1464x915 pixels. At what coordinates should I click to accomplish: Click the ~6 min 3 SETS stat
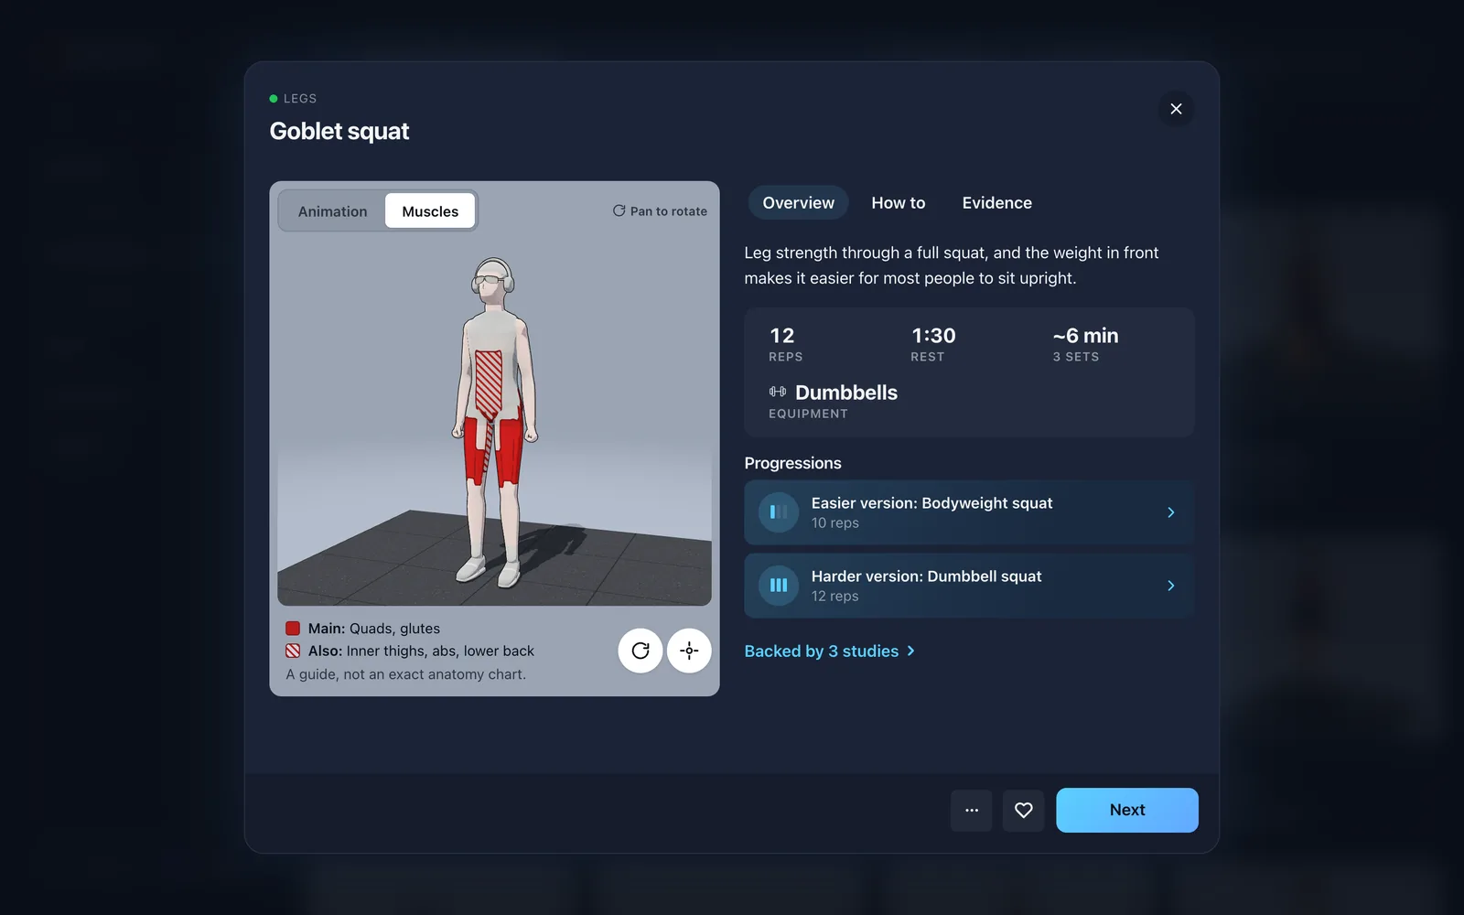[1085, 344]
